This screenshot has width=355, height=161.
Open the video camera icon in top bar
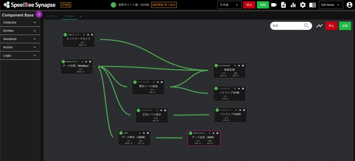[274, 5]
